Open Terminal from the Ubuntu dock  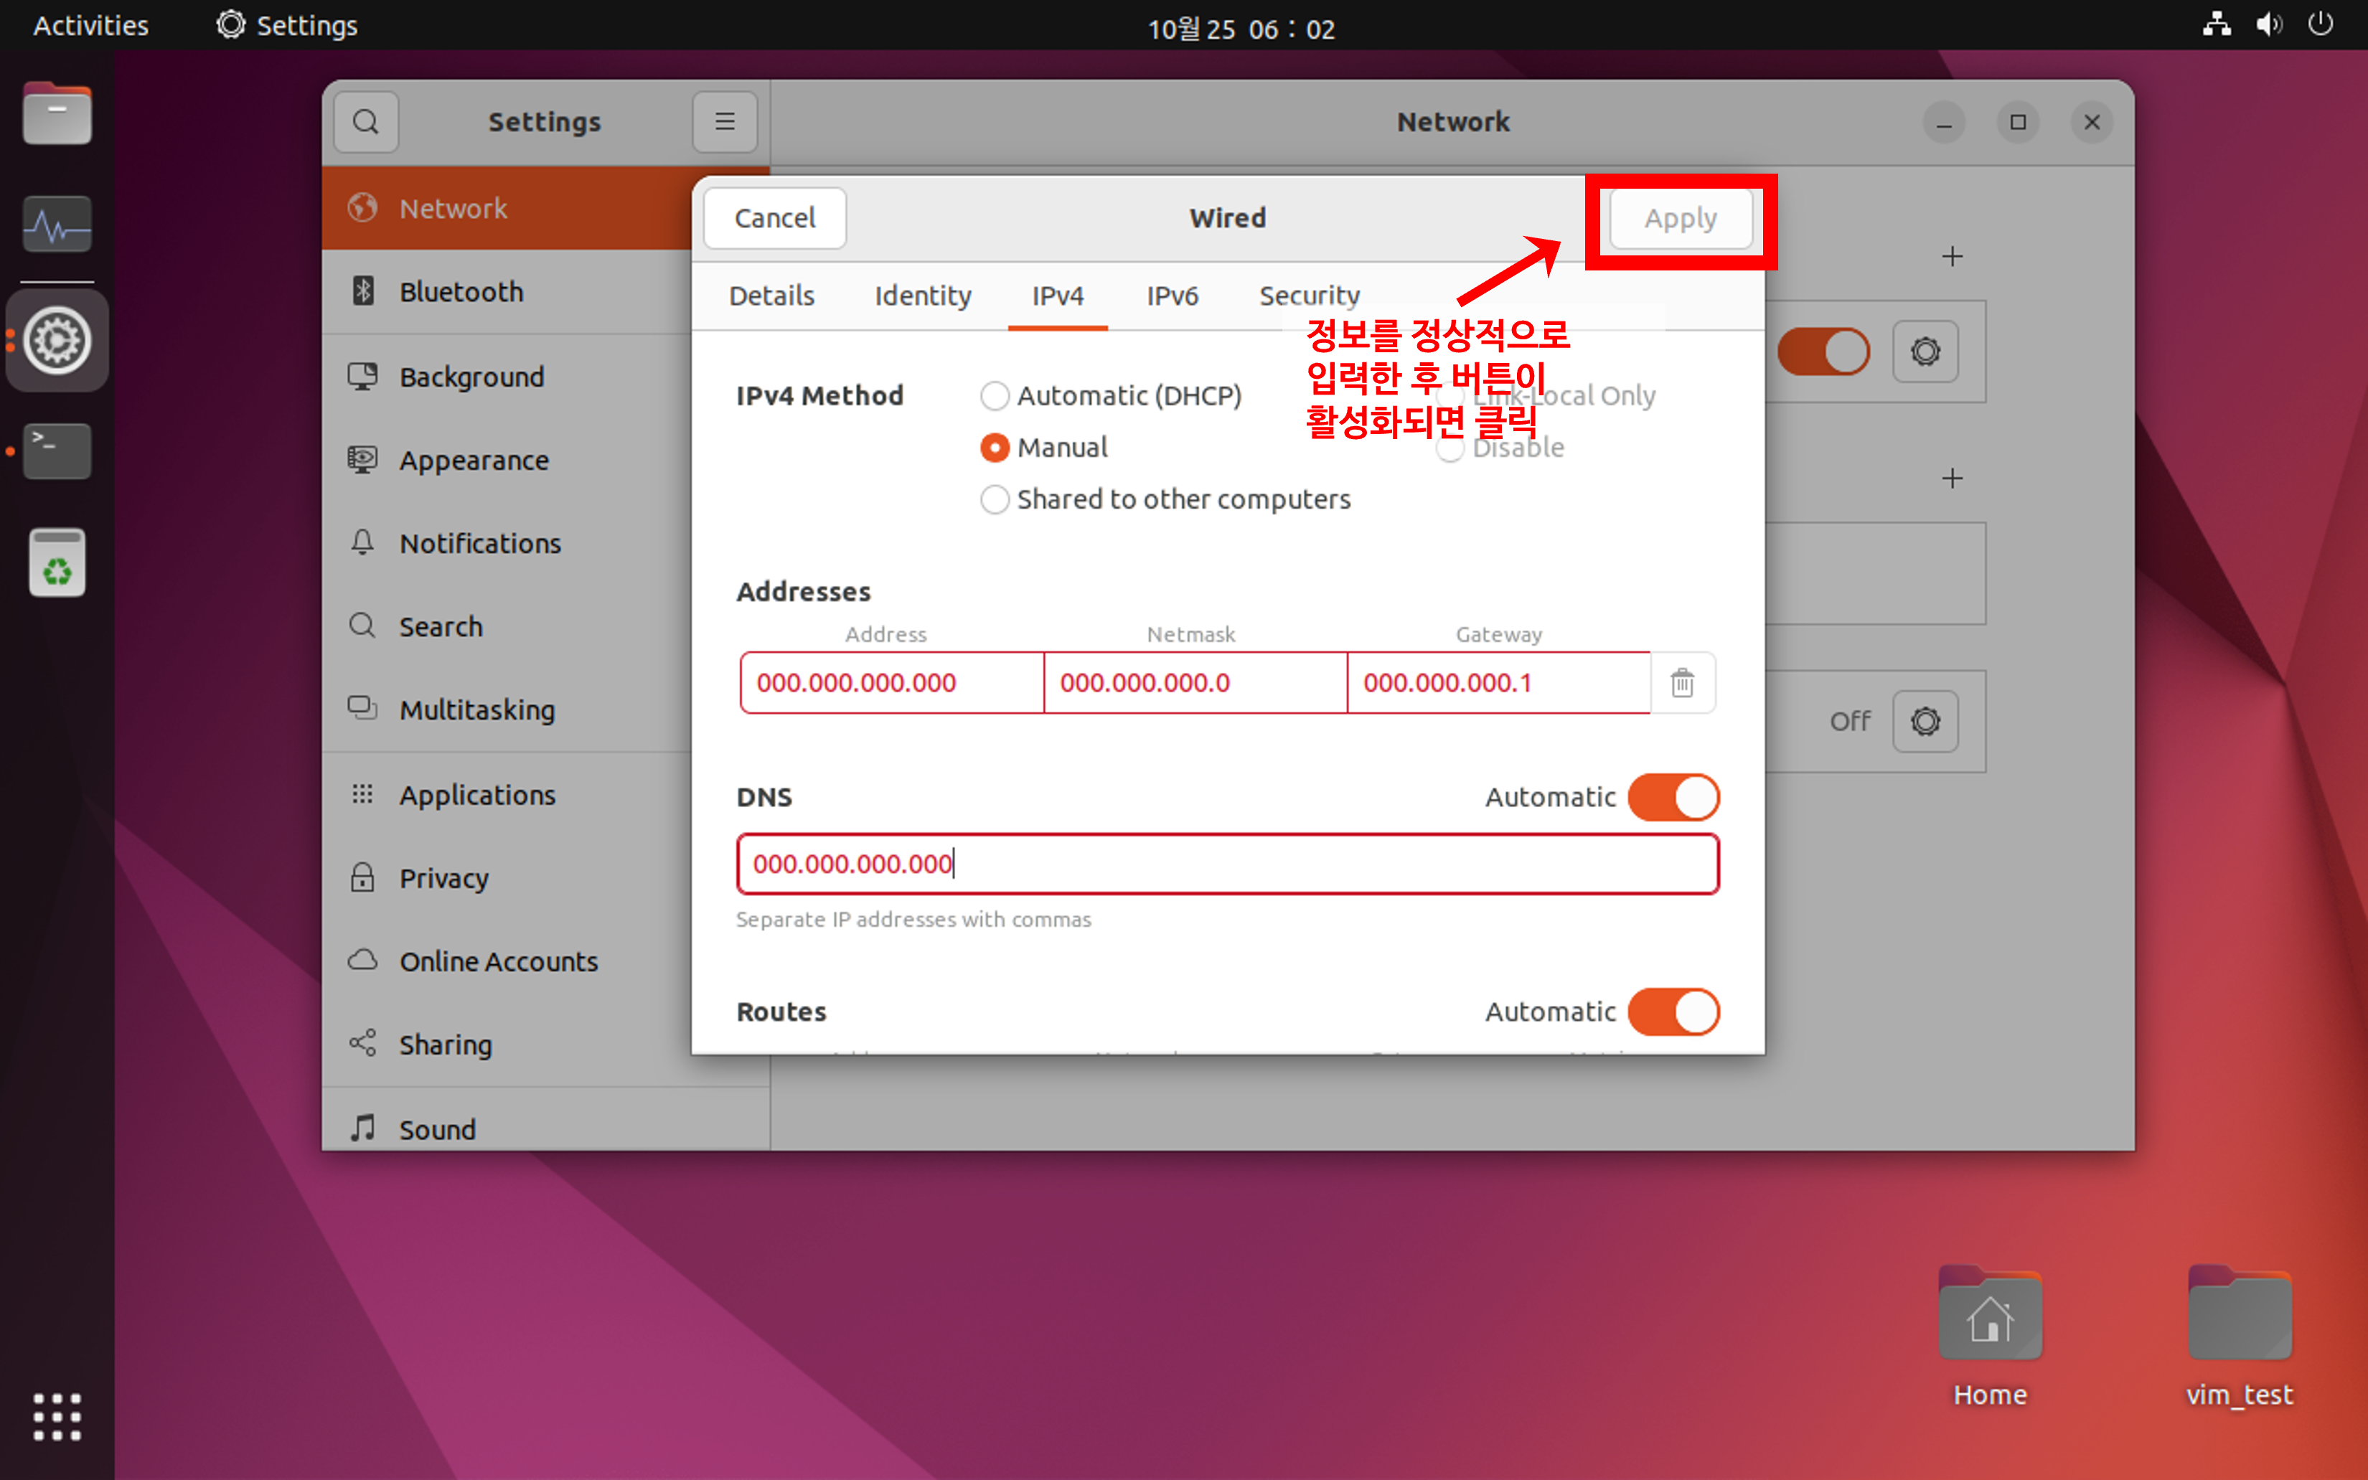57,451
